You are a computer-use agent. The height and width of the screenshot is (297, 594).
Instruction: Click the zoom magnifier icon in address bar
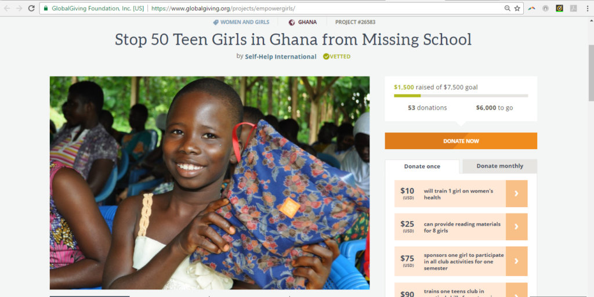(x=507, y=8)
